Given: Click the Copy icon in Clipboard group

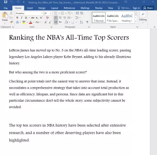Looking at the screenshot, I should (x=11, y=18).
